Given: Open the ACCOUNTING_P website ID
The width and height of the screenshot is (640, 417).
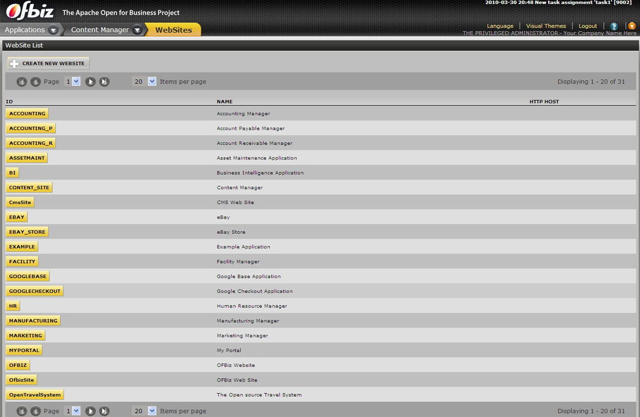Looking at the screenshot, I should tap(31, 128).
